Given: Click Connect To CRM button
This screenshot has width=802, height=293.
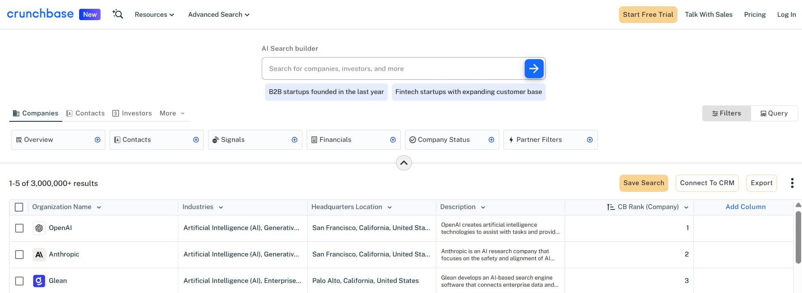Looking at the screenshot, I should click(x=707, y=183).
